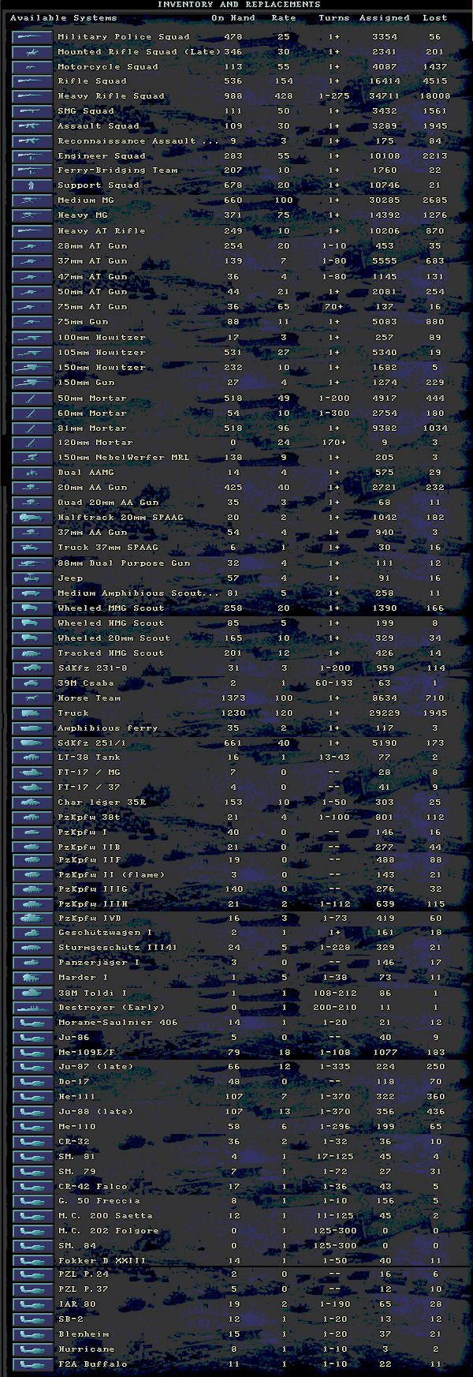Select the 'Reconnaissance Assault ...' entry
473x1377 pixels.
[138, 141]
